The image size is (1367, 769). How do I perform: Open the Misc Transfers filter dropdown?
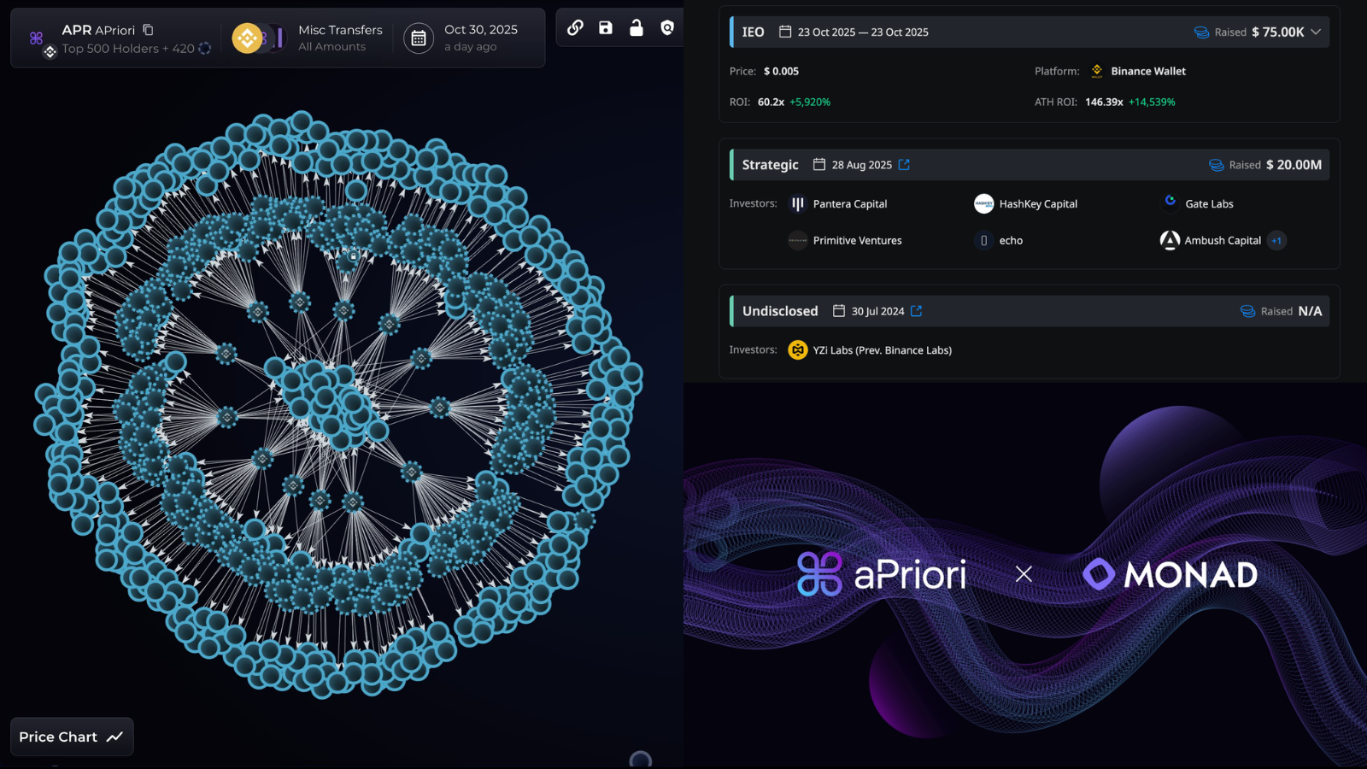coord(340,38)
